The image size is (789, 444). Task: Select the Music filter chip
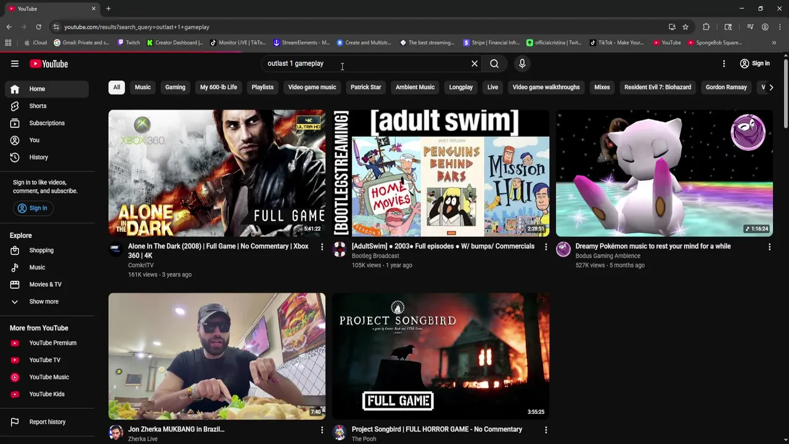(x=143, y=87)
